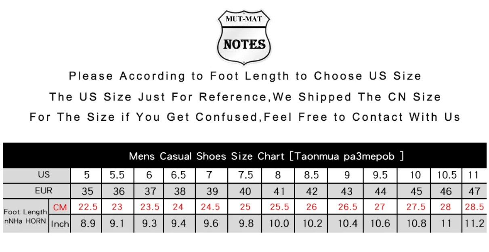Click the 'Feel Free to Contact' text line
489x252 pixels.
click(x=245, y=117)
